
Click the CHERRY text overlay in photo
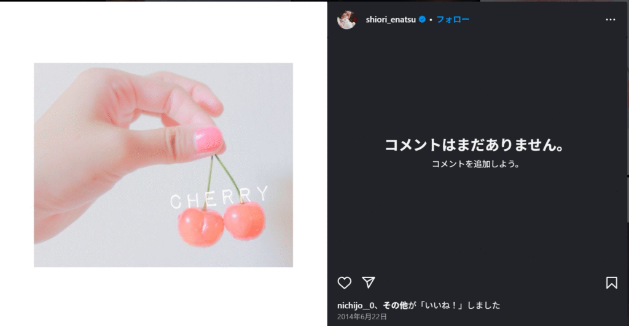219,197
